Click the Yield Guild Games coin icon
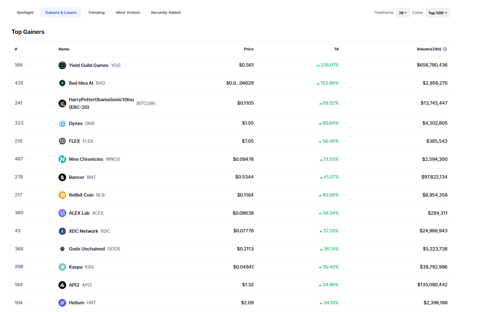 tap(62, 65)
